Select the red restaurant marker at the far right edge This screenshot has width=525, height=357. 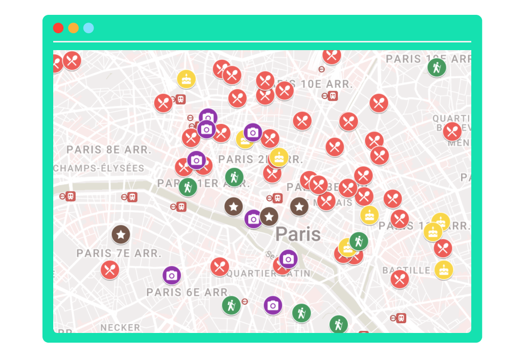[452, 131]
